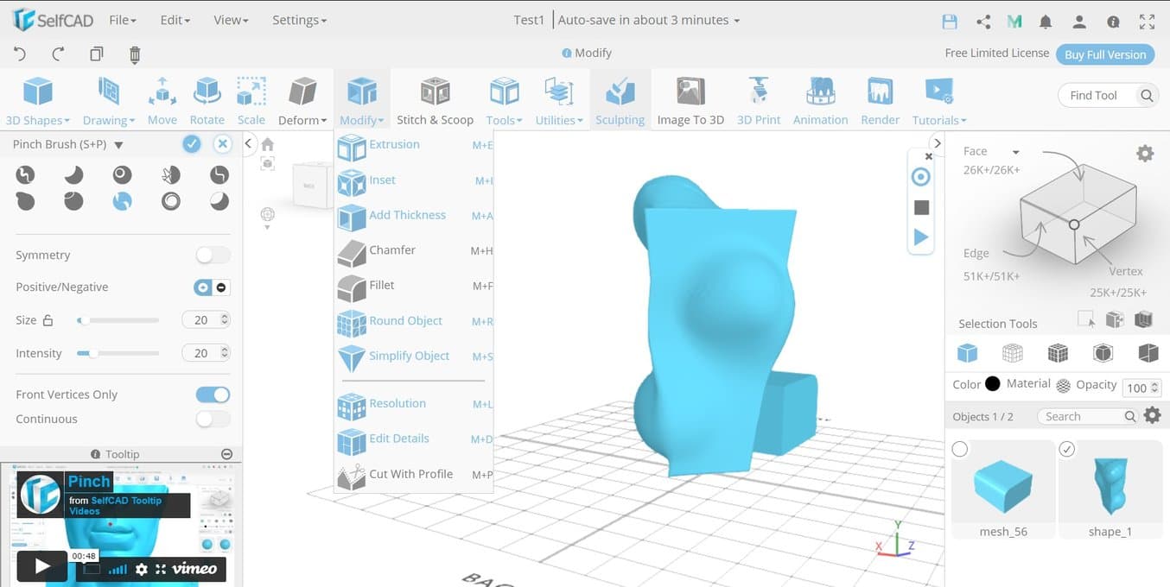This screenshot has height=587, width=1170.
Task: Select Cut With Profile menu entry
Action: pos(410,474)
